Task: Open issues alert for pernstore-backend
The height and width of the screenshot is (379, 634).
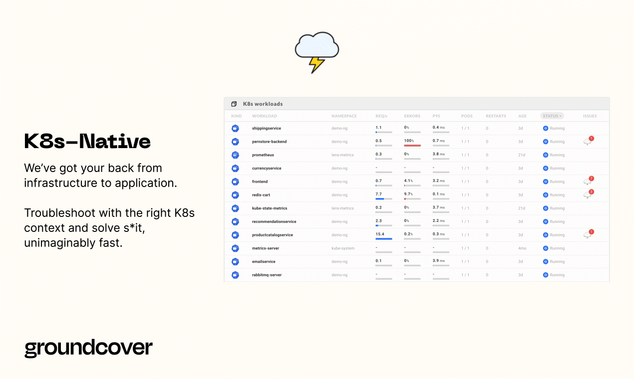Action: (x=589, y=141)
